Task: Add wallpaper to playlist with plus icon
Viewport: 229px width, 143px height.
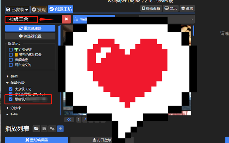Action: coord(60,129)
